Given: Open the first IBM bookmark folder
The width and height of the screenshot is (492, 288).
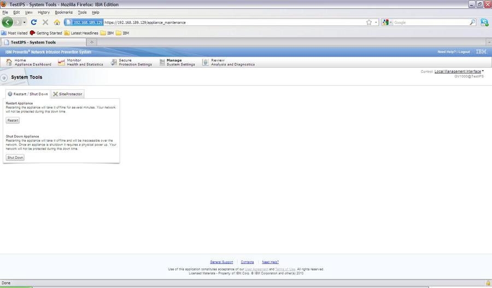Looking at the screenshot, I should [107, 33].
